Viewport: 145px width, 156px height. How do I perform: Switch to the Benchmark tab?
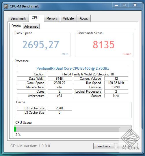coord(18,18)
